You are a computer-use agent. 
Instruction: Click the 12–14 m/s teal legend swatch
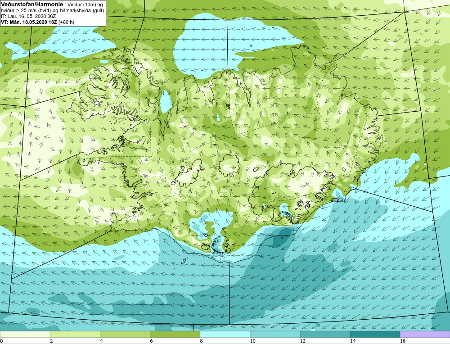pyautogui.click(x=324, y=334)
